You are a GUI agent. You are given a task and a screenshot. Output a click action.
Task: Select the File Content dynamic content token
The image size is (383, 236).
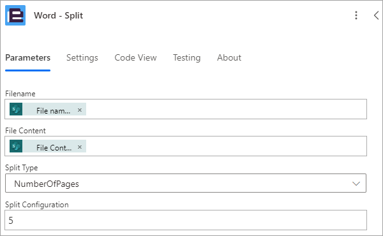coord(48,146)
